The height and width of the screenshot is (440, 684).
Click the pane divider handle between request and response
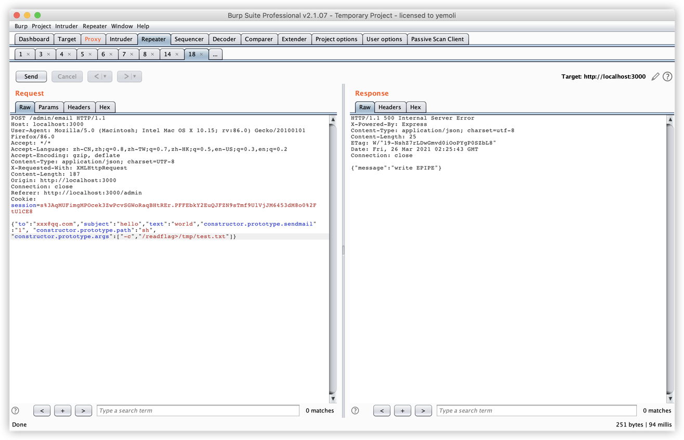coord(343,250)
